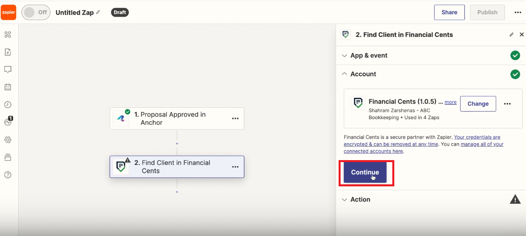Viewport: 526px width, 236px height.
Task: Open 'manage all of your connected accounts' link
Action: [x=424, y=148]
